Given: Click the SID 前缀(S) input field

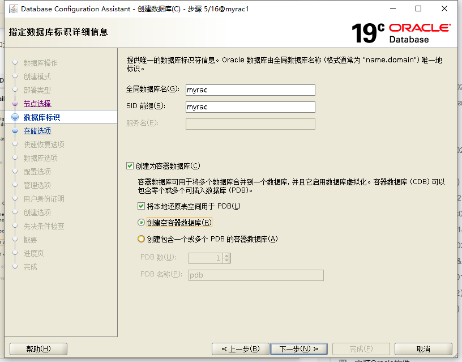Looking at the screenshot, I should point(250,107).
